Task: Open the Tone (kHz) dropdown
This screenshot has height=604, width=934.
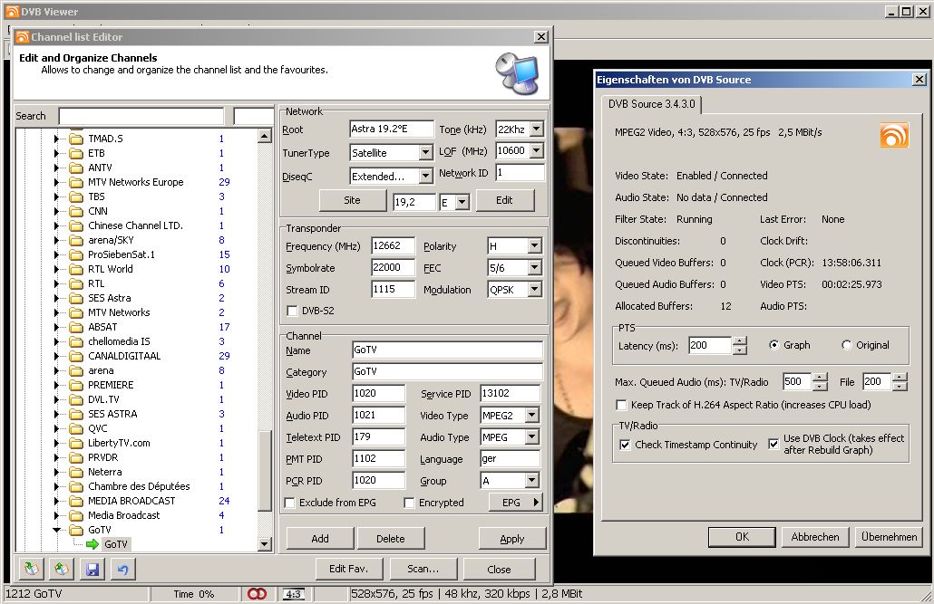Action: tap(537, 129)
